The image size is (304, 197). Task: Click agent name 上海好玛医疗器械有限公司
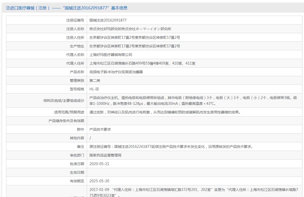pos(111,55)
